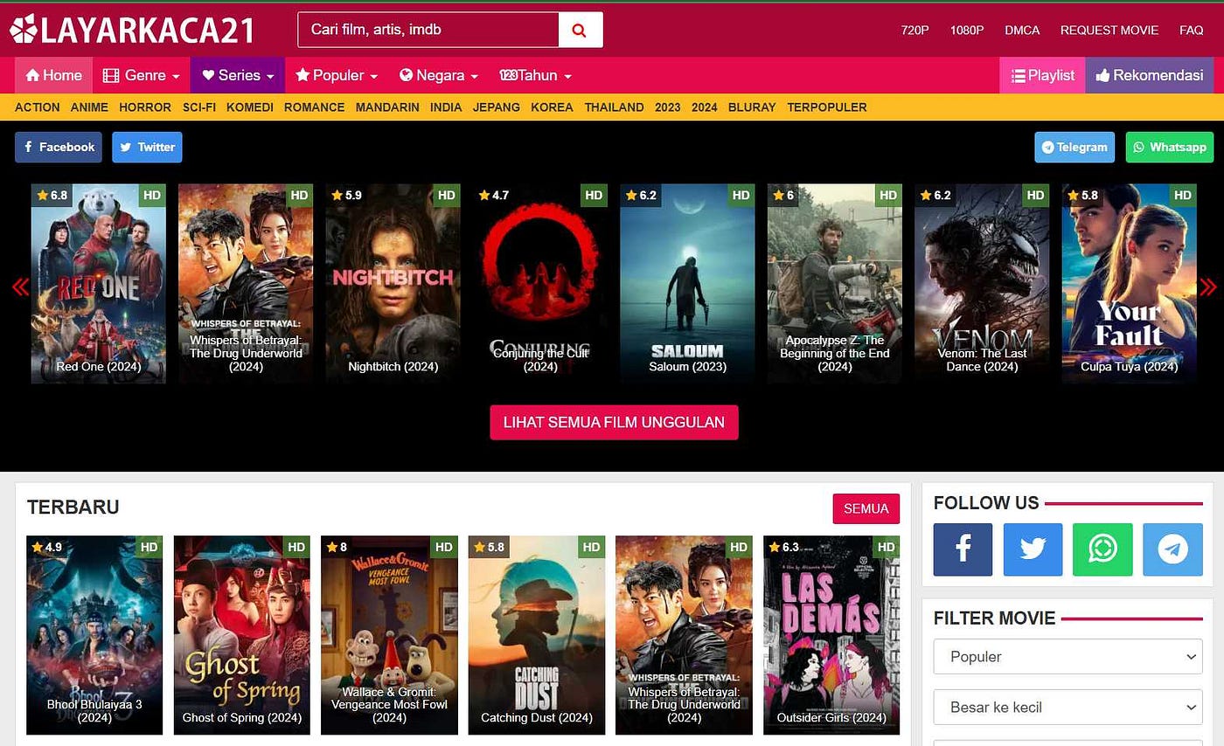The image size is (1224, 746).
Task: Follow on Twitter square icon in sidebar
Action: click(1033, 549)
